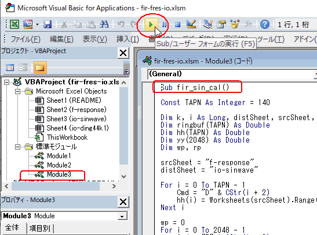Click project toolbar options overflow arrow
This screenshot has height=235, width=317.
pos(126,71)
